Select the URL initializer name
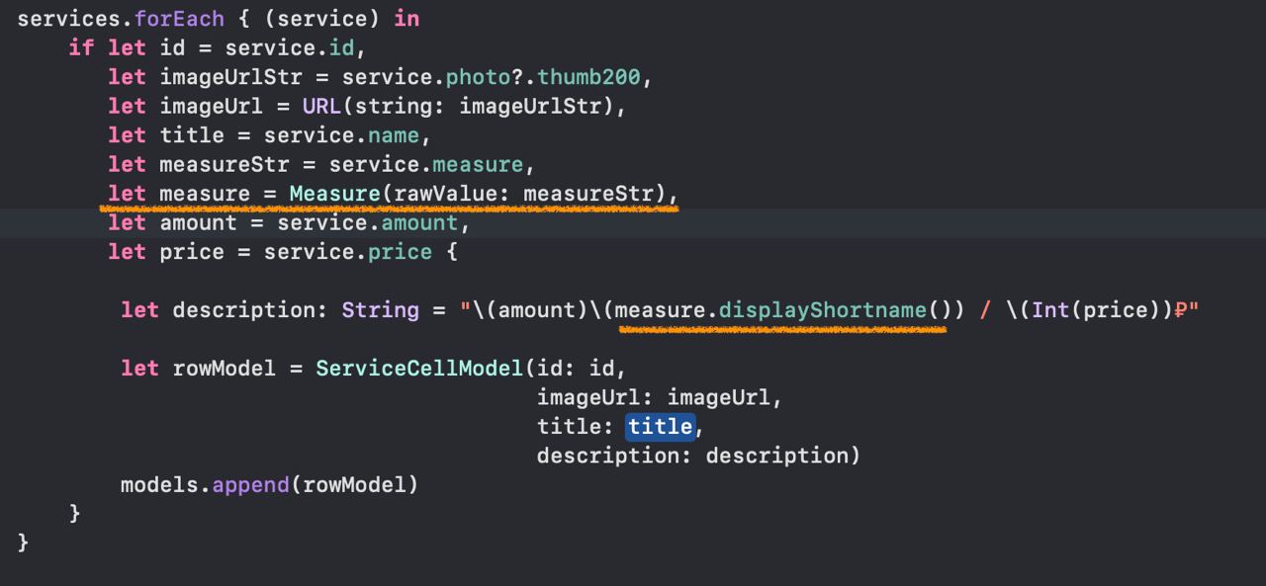The height and width of the screenshot is (586, 1266). click(321, 106)
